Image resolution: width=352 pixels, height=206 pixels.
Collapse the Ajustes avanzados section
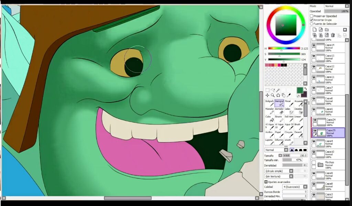click(266, 182)
